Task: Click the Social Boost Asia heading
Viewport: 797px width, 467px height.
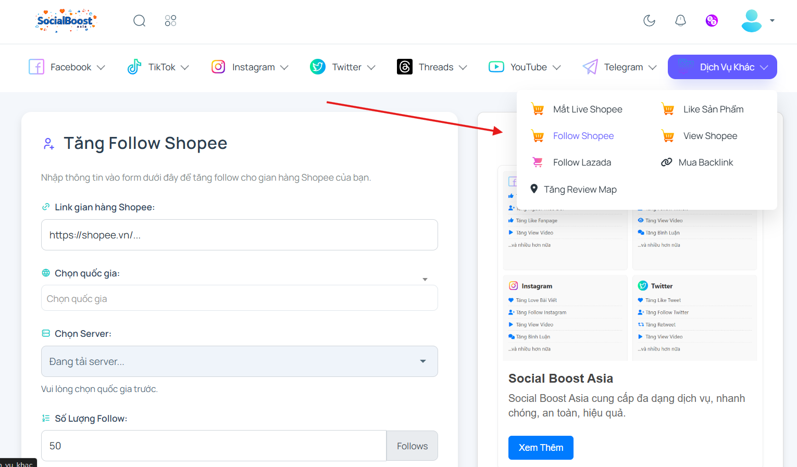Action: click(561, 378)
